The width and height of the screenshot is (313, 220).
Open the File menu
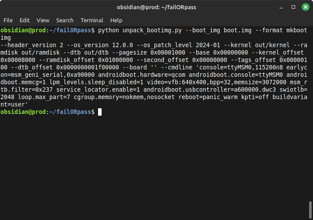click(x=8, y=20)
